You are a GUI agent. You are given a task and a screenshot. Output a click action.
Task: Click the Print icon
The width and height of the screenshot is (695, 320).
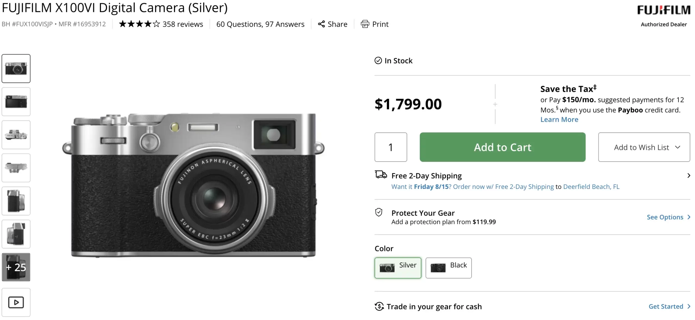pyautogui.click(x=365, y=24)
